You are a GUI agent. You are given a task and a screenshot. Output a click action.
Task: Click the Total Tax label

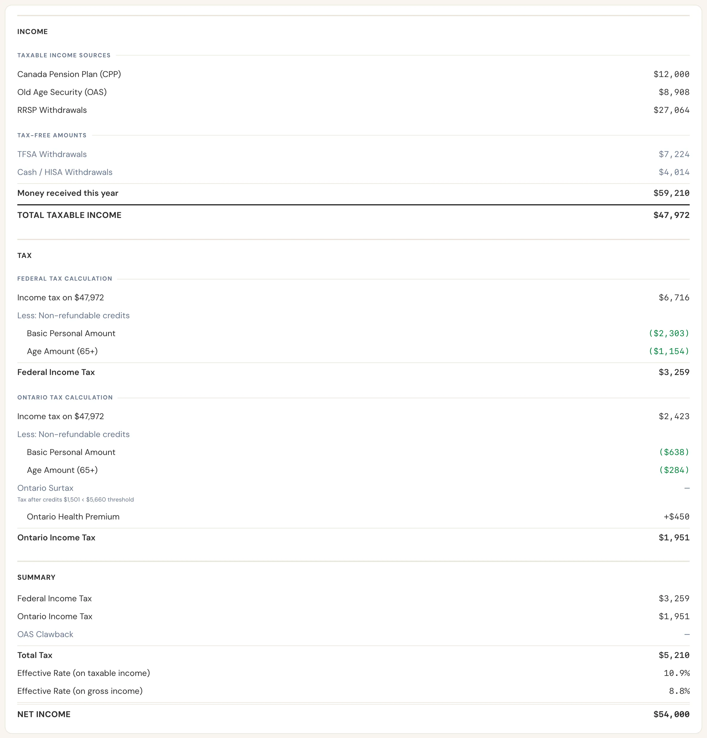tap(35, 655)
